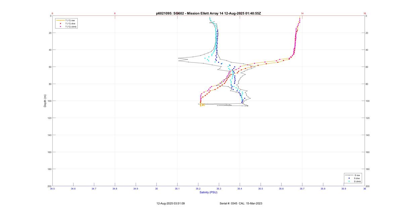Select the 'T (°C) dive' legend entry
Image resolution: width=403 pixels, height=209 pixels.
(66, 24)
